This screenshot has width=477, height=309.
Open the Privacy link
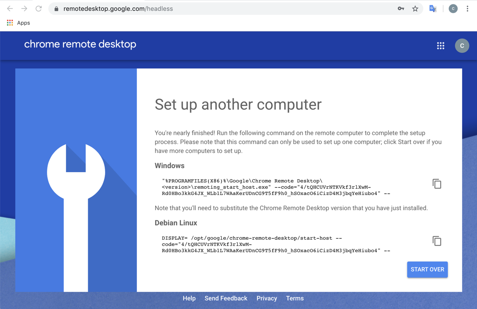click(267, 298)
